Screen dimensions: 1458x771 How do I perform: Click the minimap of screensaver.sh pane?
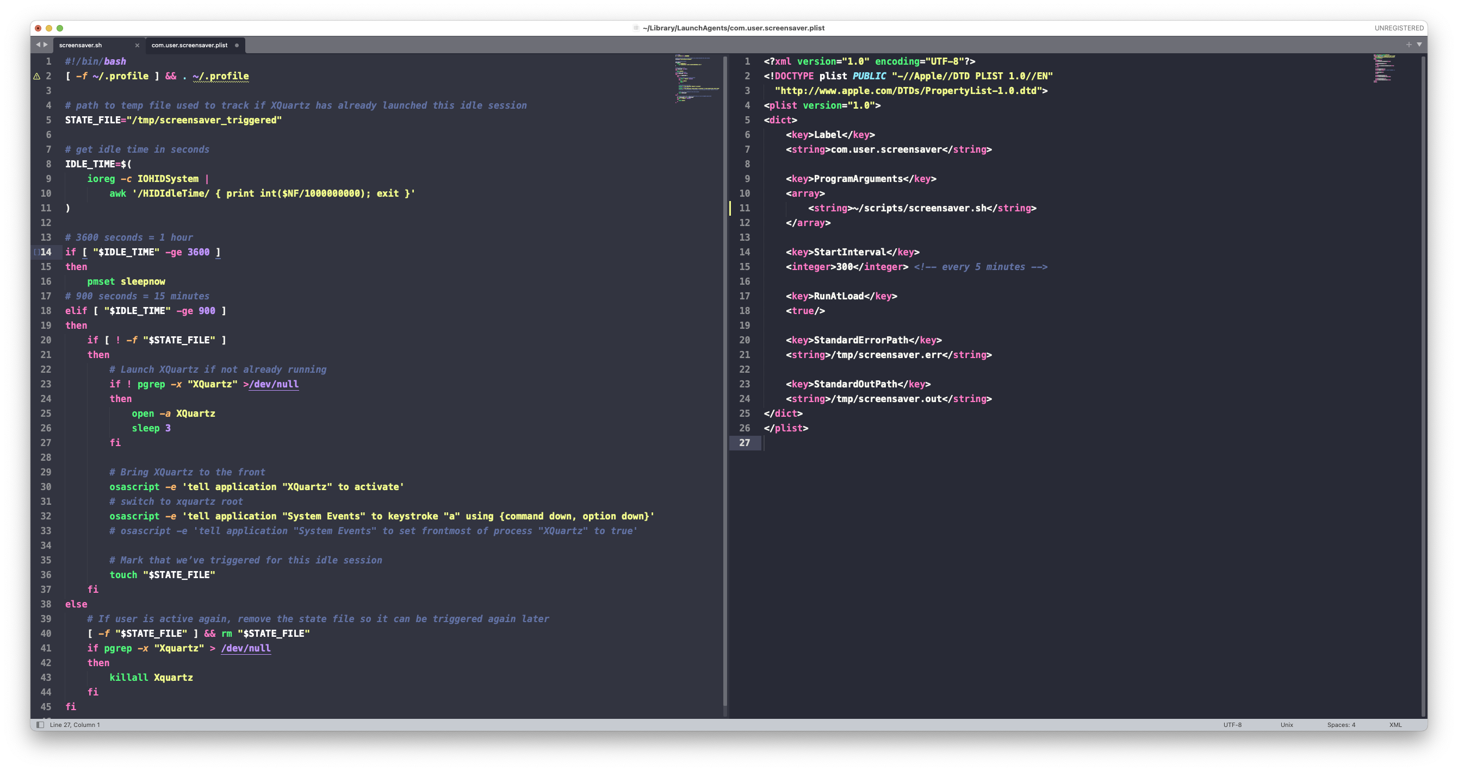(x=697, y=79)
